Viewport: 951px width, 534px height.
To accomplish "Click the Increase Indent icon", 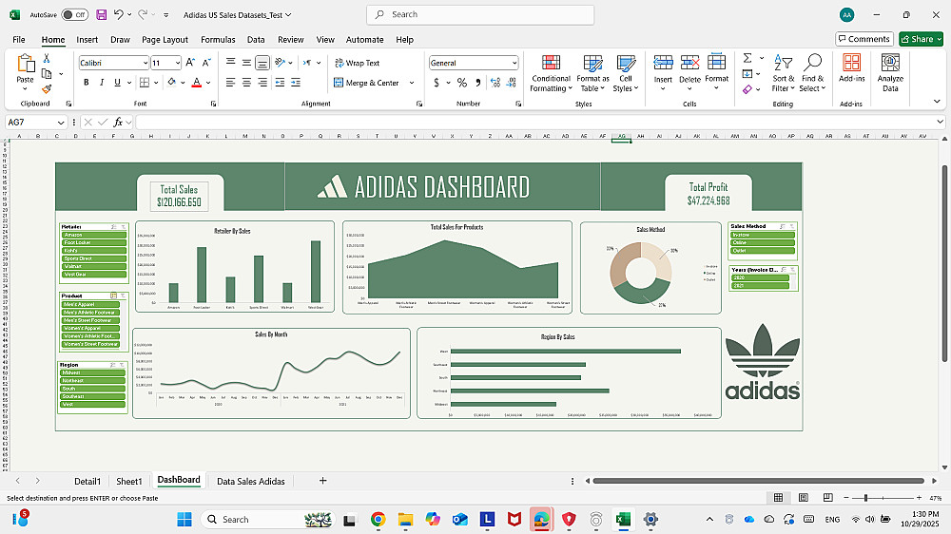I will 296,83.
